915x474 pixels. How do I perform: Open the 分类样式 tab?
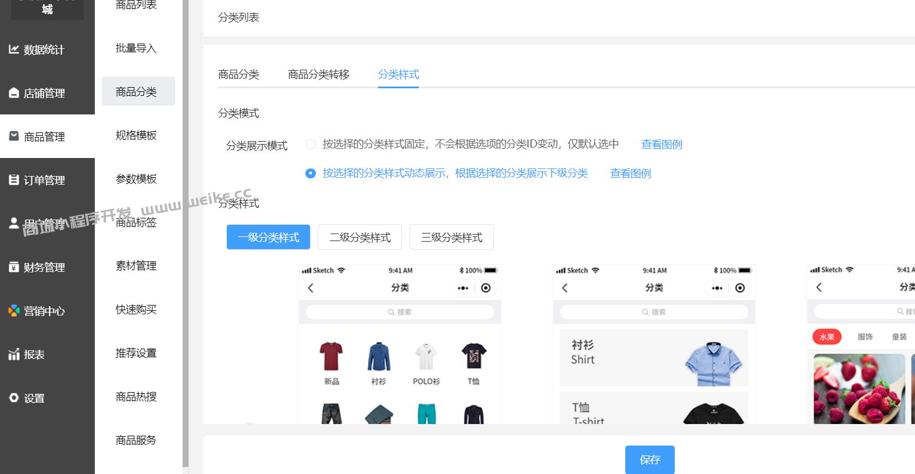click(x=398, y=74)
